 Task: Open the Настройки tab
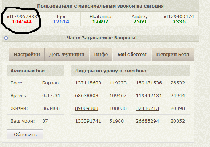click(27, 54)
